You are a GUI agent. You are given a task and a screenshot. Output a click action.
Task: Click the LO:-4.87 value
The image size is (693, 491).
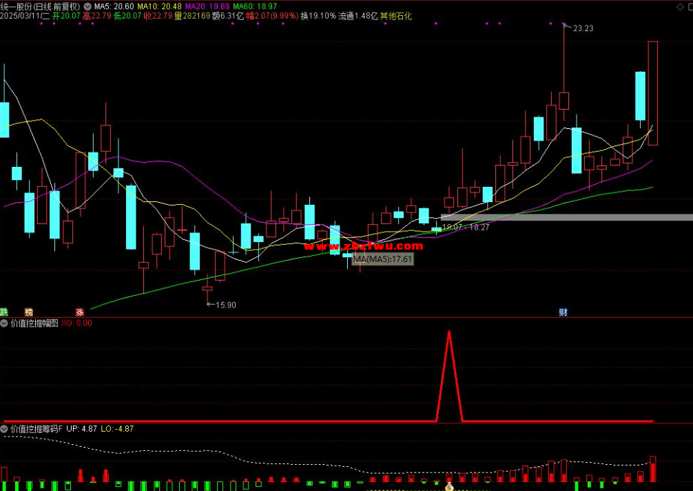tap(117, 429)
